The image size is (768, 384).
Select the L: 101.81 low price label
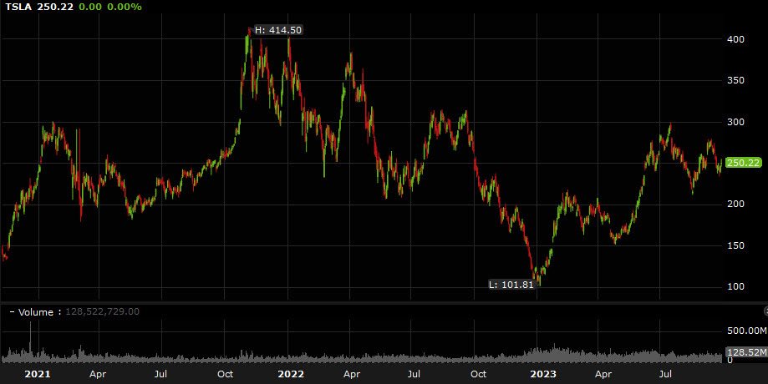[x=509, y=285]
